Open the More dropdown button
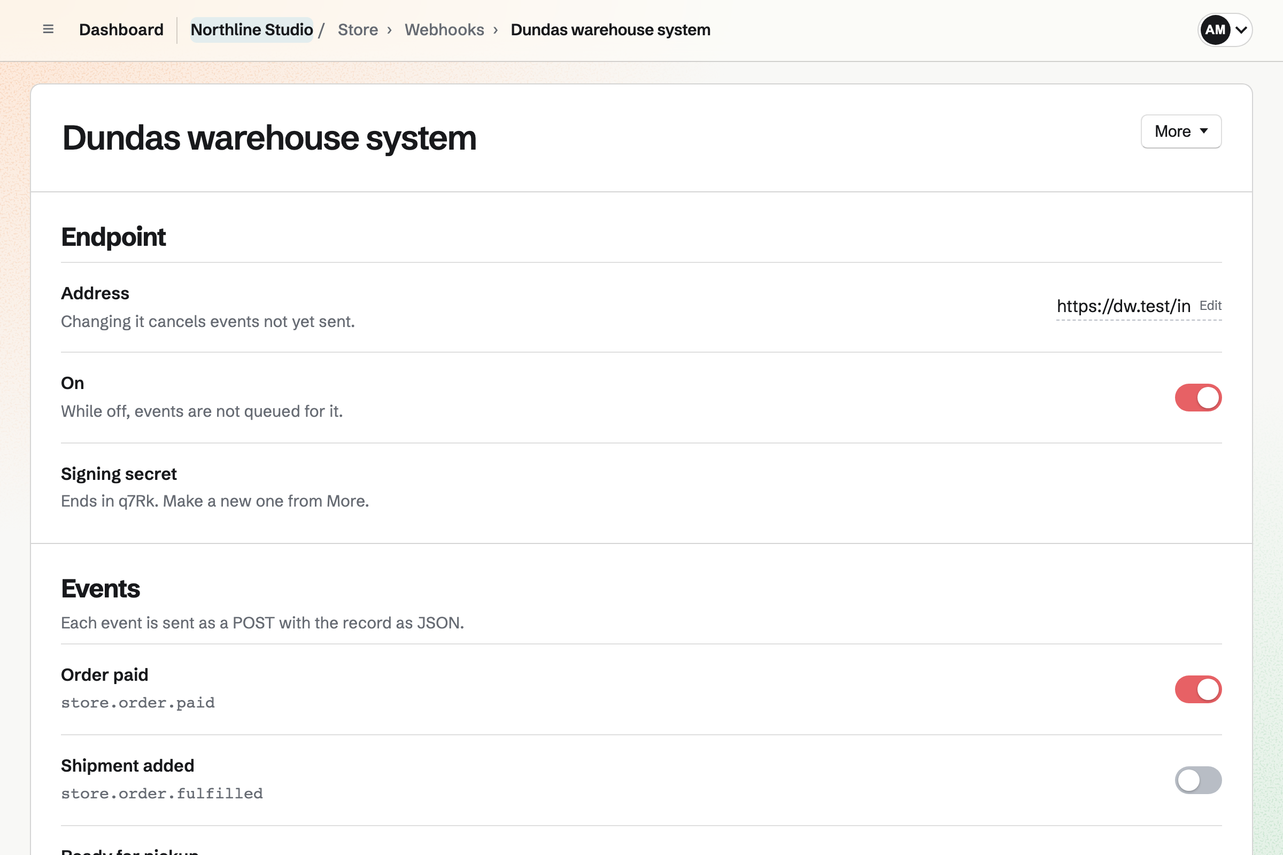Viewport: 1283px width, 855px height. coord(1181,131)
